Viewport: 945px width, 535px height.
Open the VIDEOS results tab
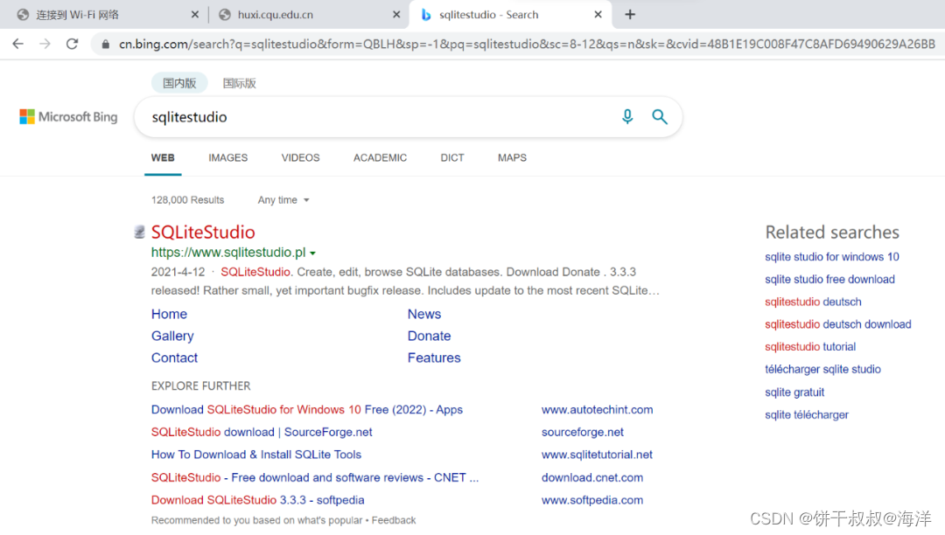point(300,157)
